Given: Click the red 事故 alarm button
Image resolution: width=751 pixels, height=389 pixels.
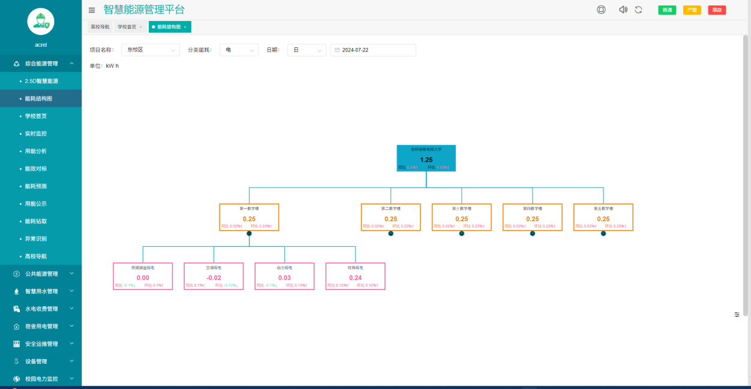Looking at the screenshot, I should click(717, 10).
